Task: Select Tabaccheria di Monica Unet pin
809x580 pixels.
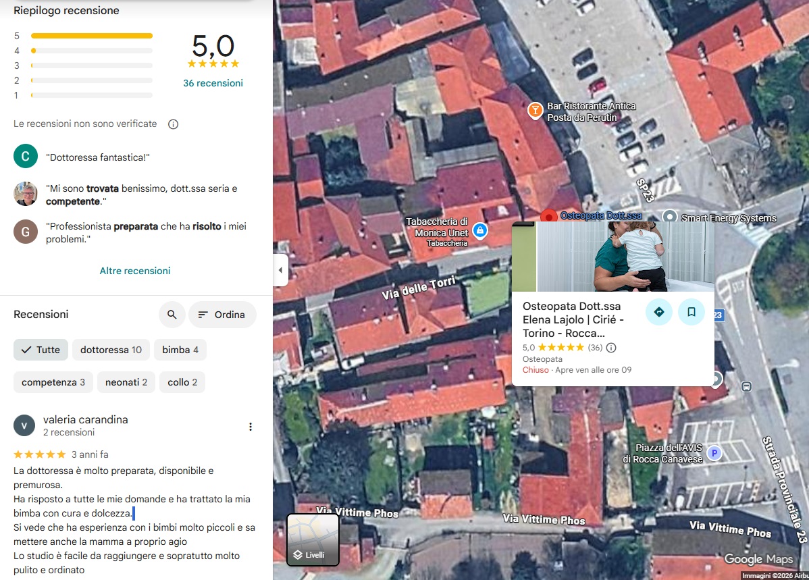Action: [480, 230]
